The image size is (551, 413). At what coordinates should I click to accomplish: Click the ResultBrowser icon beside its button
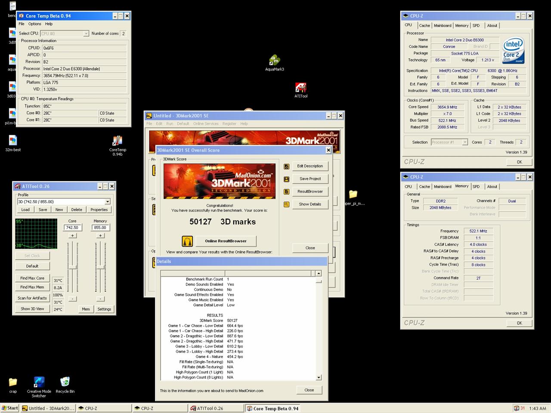coord(286,192)
